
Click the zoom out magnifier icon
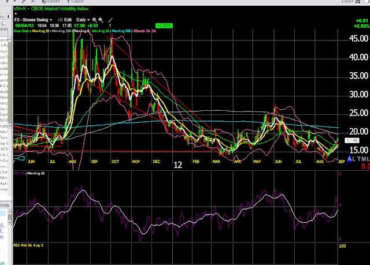[94, 20]
